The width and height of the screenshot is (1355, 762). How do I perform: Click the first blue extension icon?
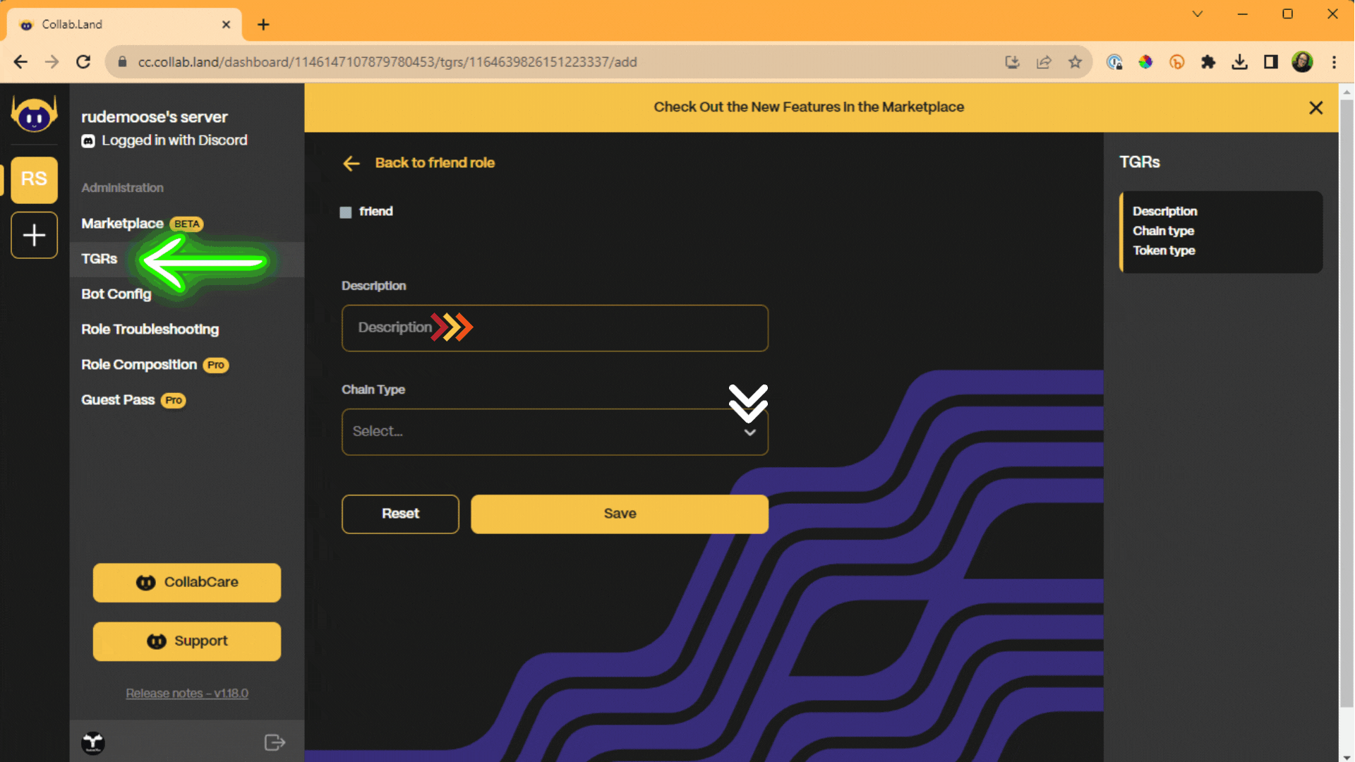click(x=1114, y=62)
